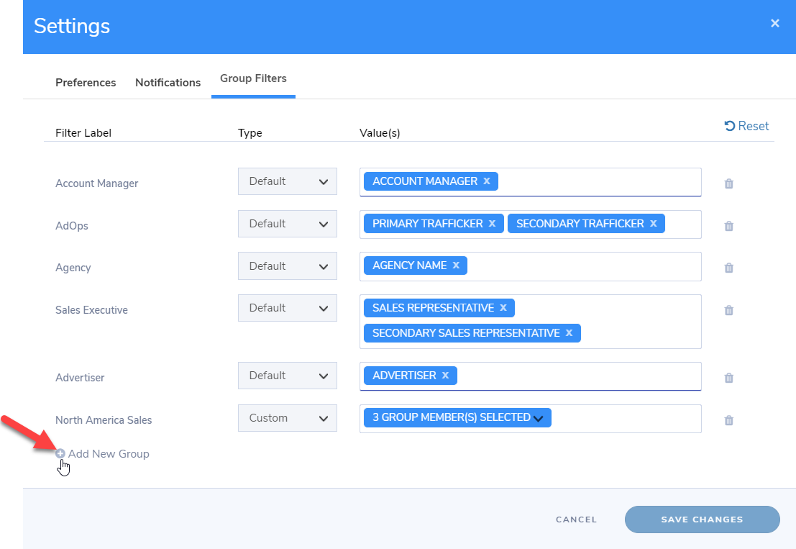Click Save Changes button

pos(702,519)
